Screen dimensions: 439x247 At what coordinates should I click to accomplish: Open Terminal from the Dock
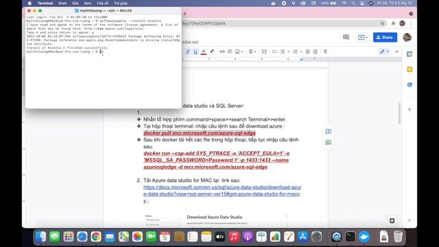pyautogui.click(x=351, y=237)
